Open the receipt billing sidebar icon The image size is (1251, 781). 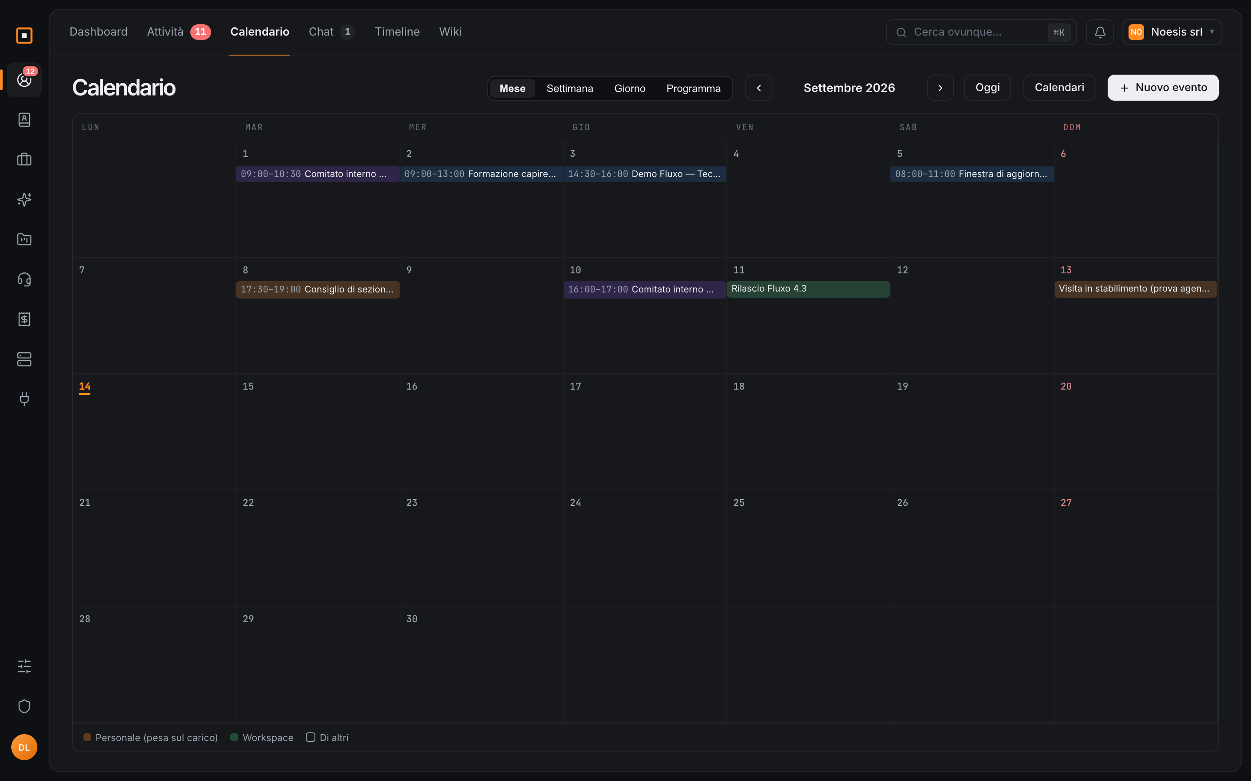24,319
